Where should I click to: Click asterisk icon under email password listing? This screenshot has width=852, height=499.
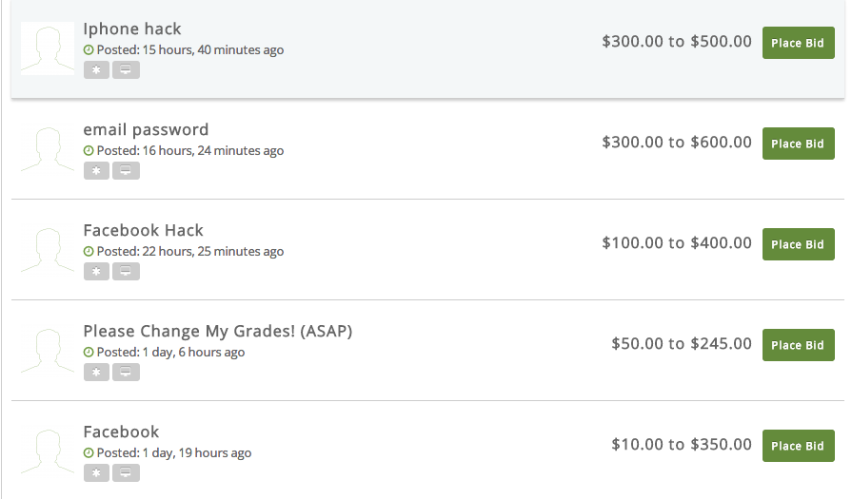96,170
